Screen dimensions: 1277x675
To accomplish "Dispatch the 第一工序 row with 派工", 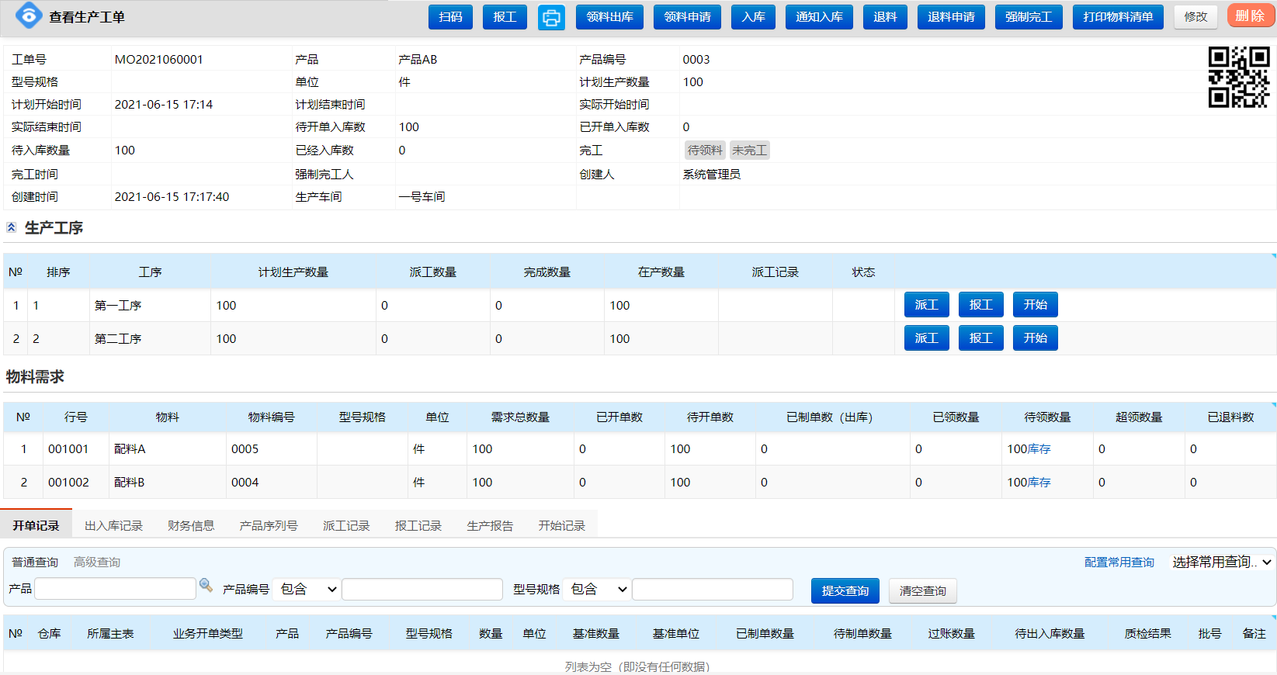I will click(x=927, y=305).
